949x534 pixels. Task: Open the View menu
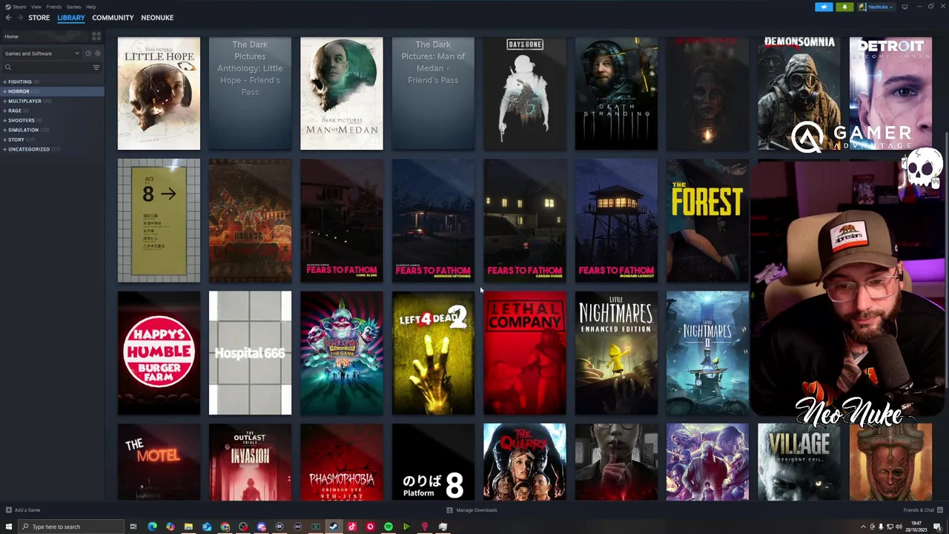click(x=36, y=7)
